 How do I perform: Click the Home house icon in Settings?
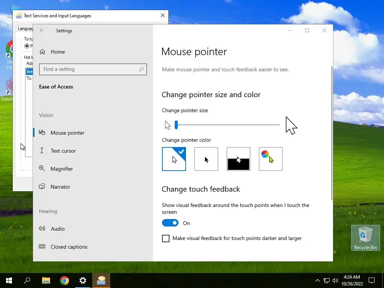point(42,51)
